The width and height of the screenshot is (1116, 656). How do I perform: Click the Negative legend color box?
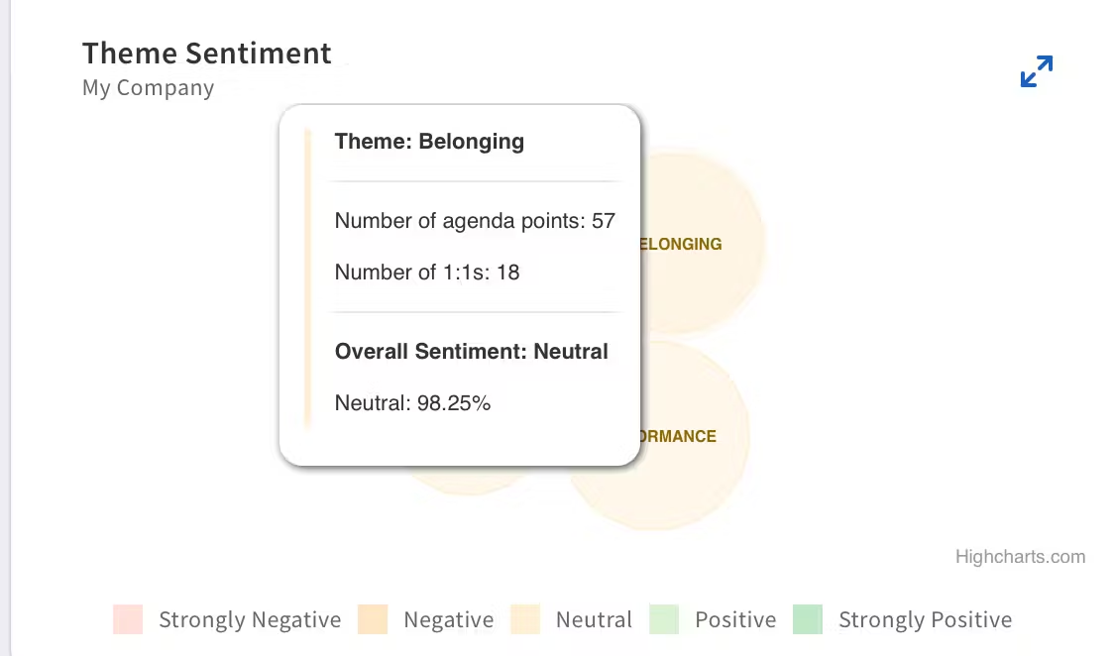point(373,619)
